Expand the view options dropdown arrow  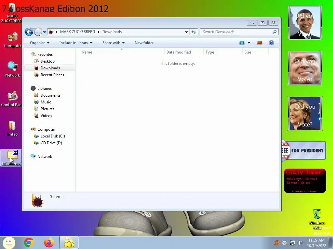point(249,43)
